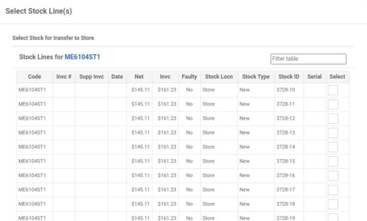Open the ME6104ST1 product link

pos(82,57)
